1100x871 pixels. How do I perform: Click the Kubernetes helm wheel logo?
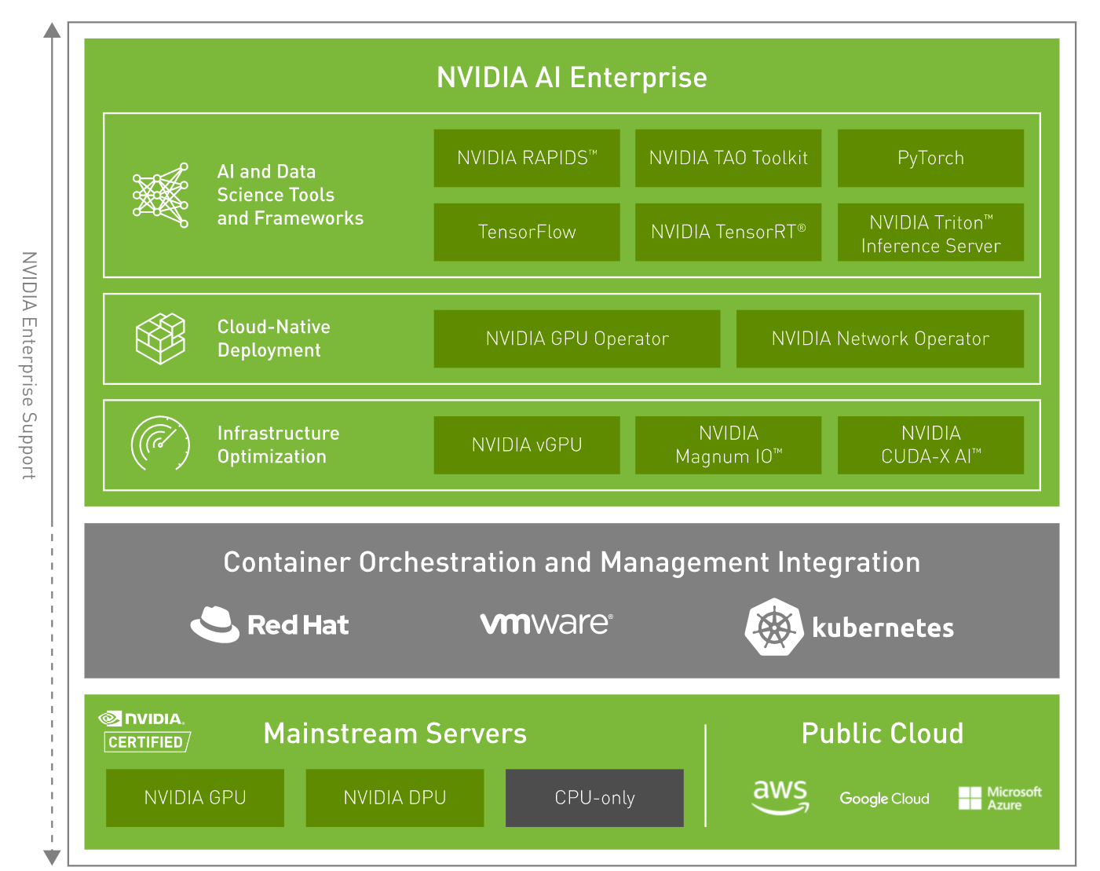774,627
